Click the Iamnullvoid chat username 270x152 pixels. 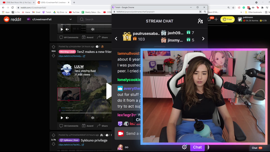[128, 54]
